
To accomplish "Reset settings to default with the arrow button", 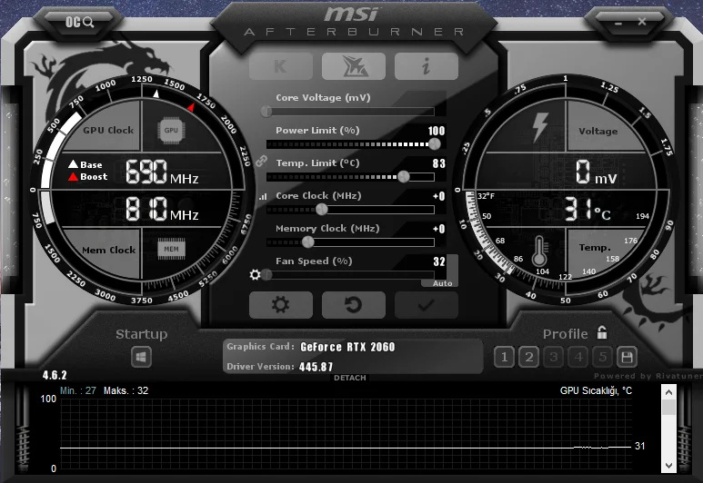I will pos(353,305).
